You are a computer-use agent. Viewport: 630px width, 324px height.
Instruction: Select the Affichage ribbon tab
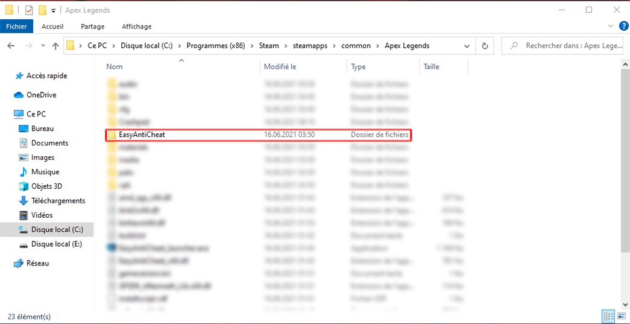click(x=137, y=27)
